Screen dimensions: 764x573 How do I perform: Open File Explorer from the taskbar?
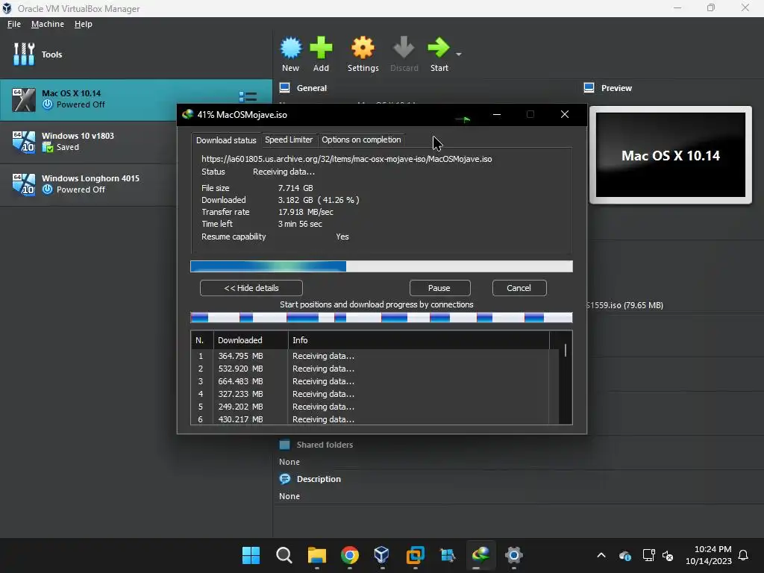[x=316, y=555]
